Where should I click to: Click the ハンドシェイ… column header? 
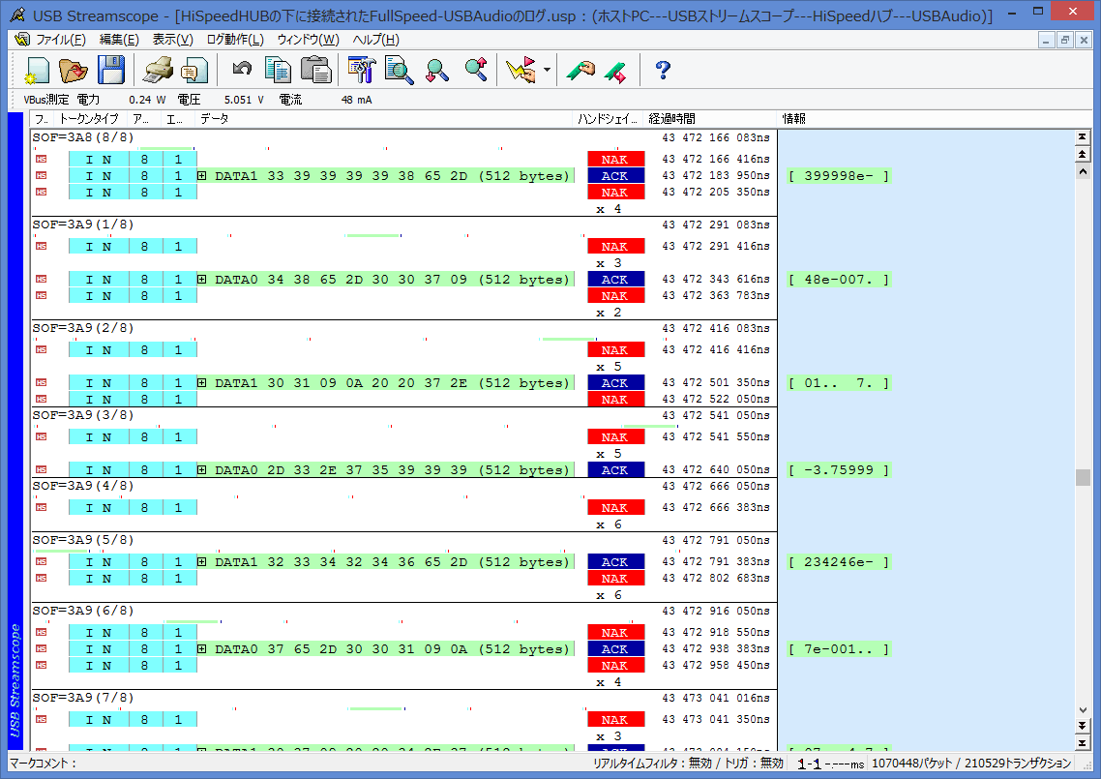coord(609,119)
